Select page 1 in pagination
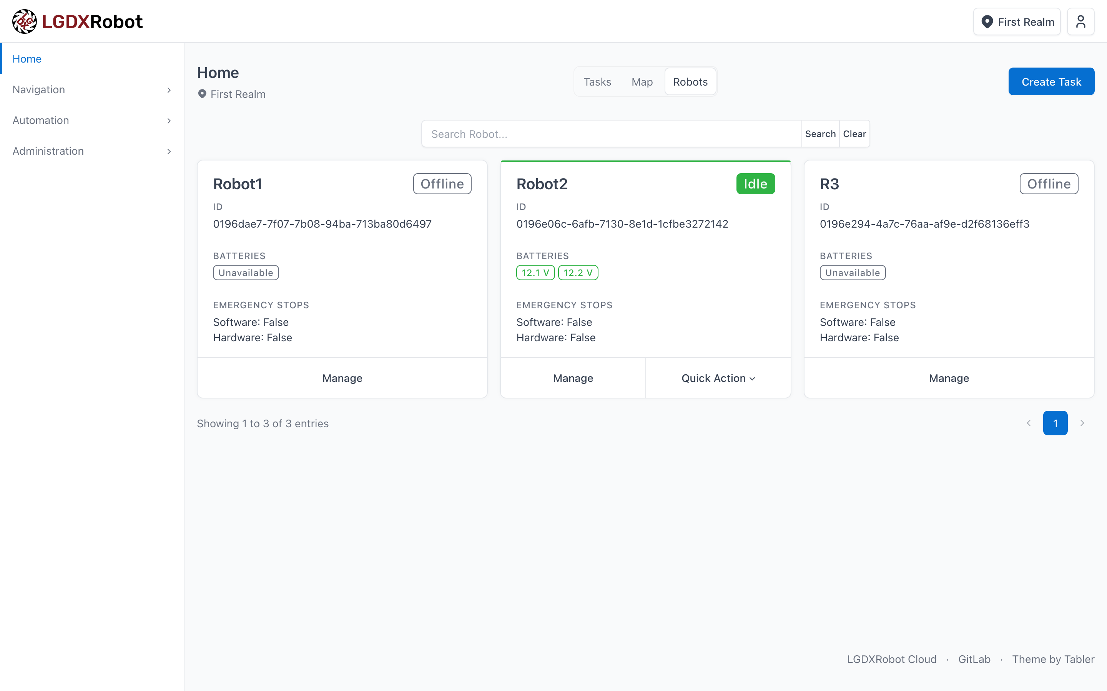 point(1055,423)
